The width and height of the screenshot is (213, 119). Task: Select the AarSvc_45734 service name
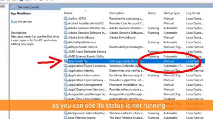77,19
